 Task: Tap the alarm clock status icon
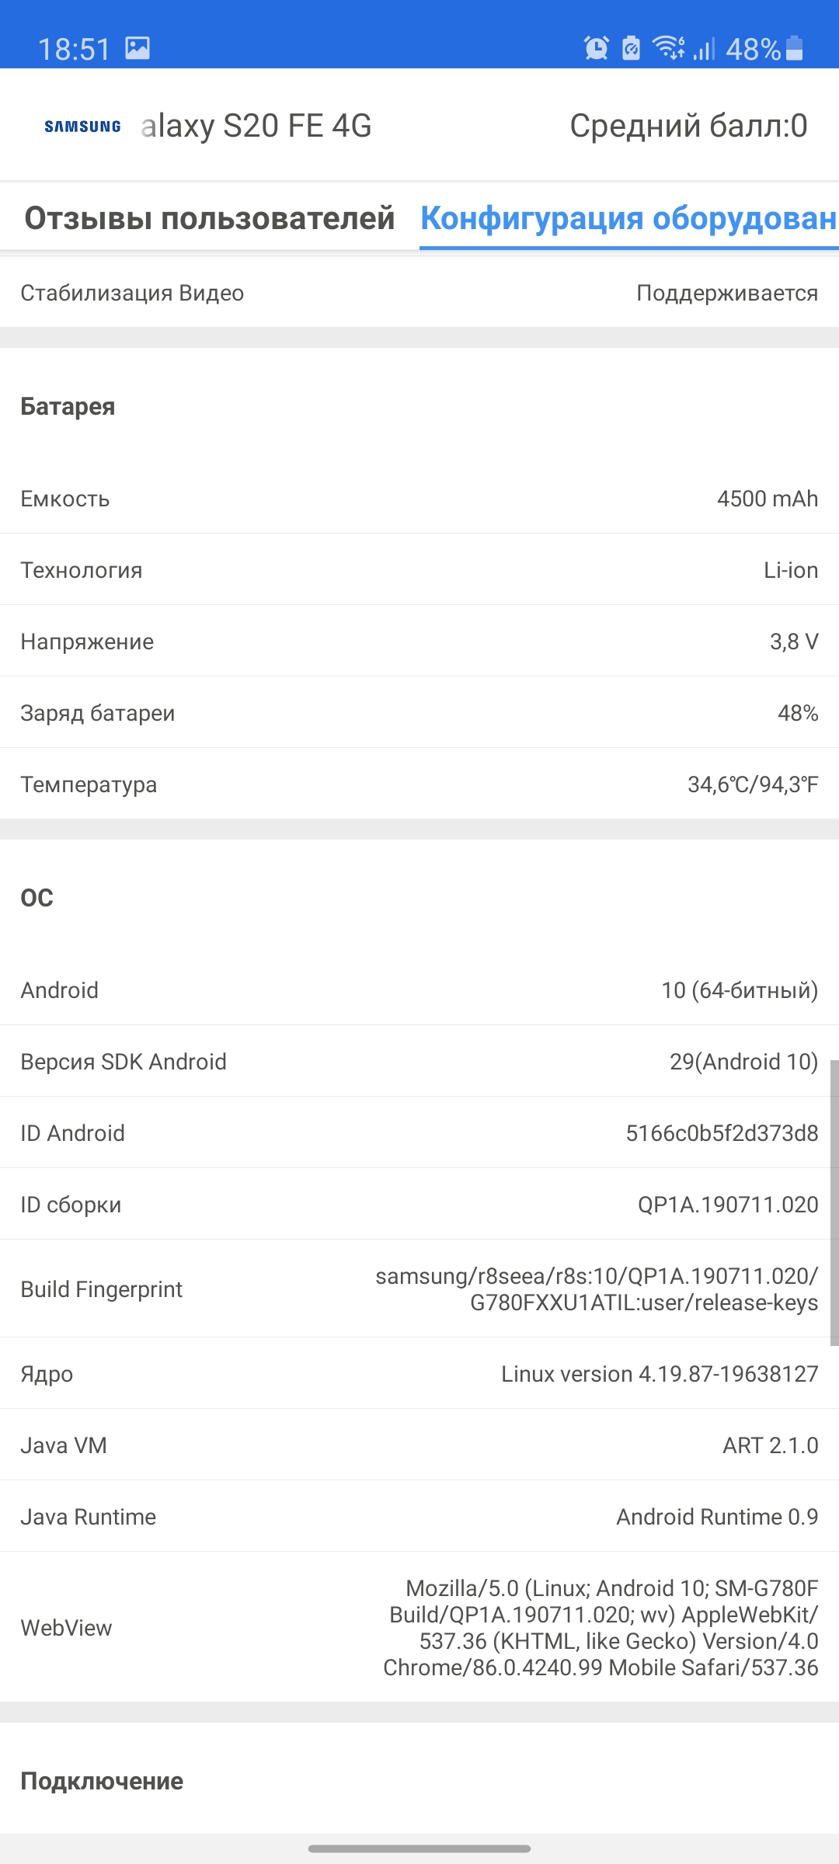(596, 48)
